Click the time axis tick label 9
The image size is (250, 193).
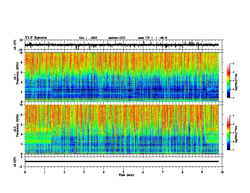(x=202, y=172)
